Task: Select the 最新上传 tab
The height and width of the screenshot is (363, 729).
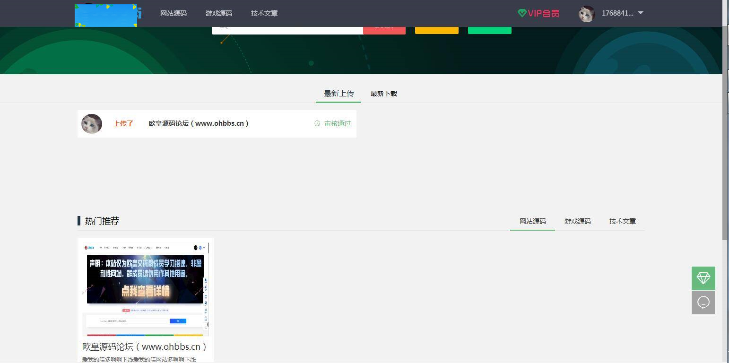Action: point(338,94)
